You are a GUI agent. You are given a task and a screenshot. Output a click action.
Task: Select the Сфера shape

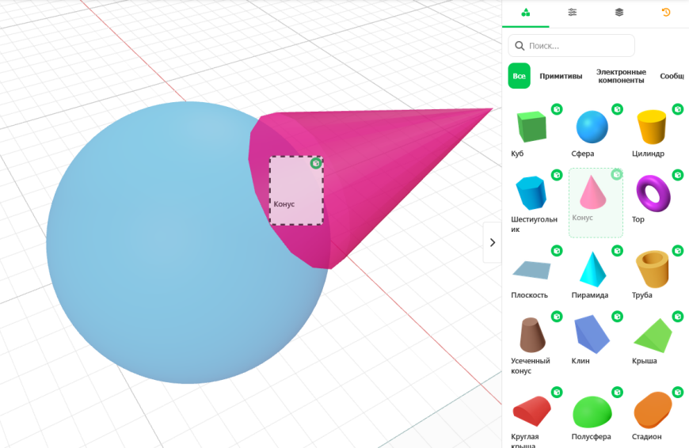click(x=592, y=131)
